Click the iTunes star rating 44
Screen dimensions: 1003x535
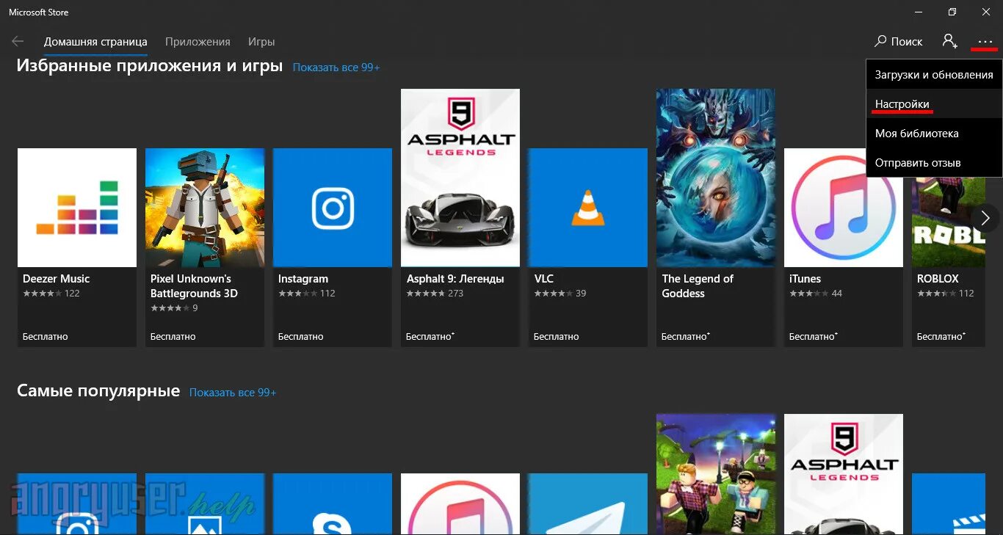pyautogui.click(x=816, y=294)
